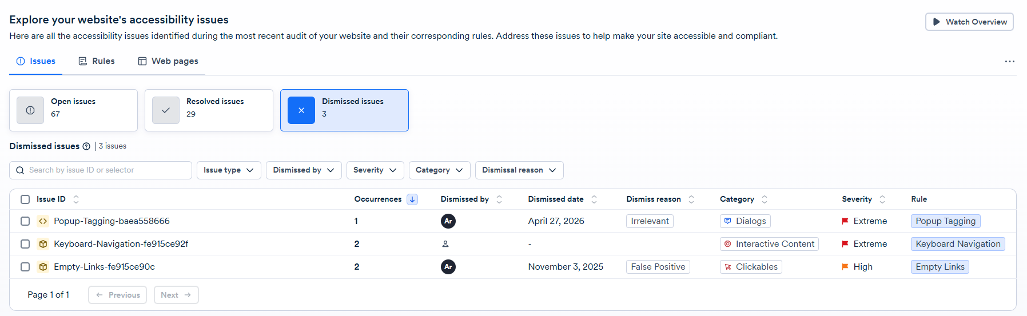
Task: Click the Watch Overview button
Action: 969,22
